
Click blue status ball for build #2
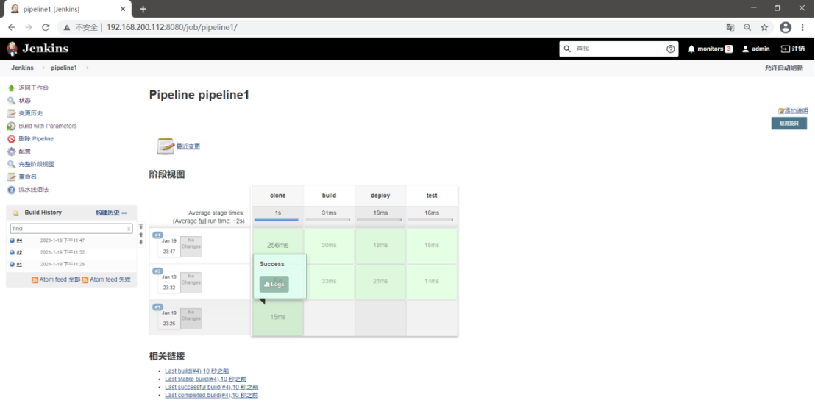[x=12, y=252]
